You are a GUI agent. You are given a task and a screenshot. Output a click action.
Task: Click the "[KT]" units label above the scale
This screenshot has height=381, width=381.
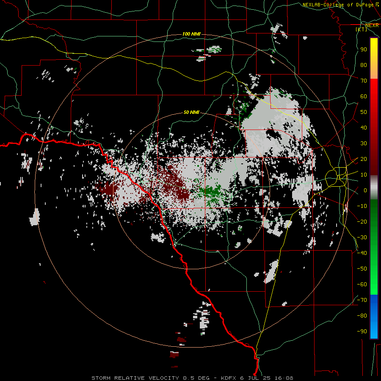click(362, 29)
